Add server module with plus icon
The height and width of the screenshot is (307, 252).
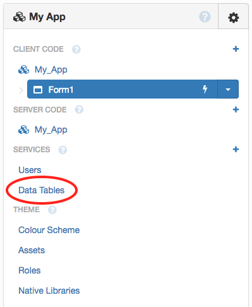(x=236, y=109)
